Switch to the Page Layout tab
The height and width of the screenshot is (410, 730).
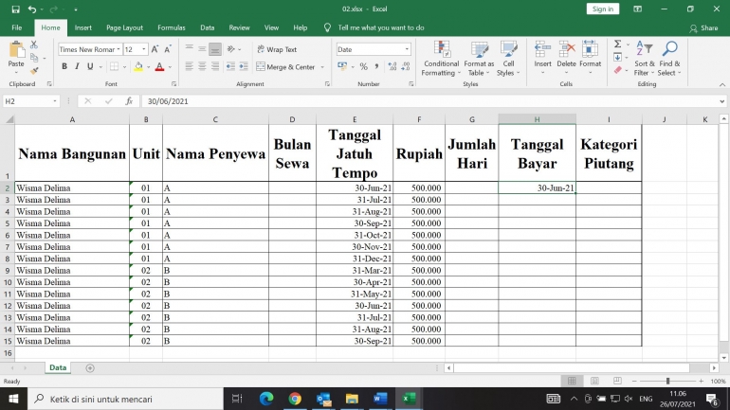click(x=124, y=27)
